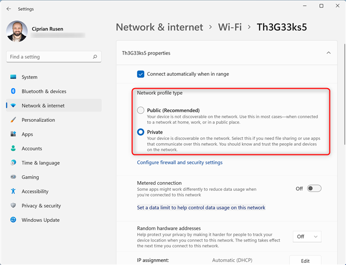Open Configure firewall and security settings link
Viewport: 346px width, 265px height.
pos(179,162)
